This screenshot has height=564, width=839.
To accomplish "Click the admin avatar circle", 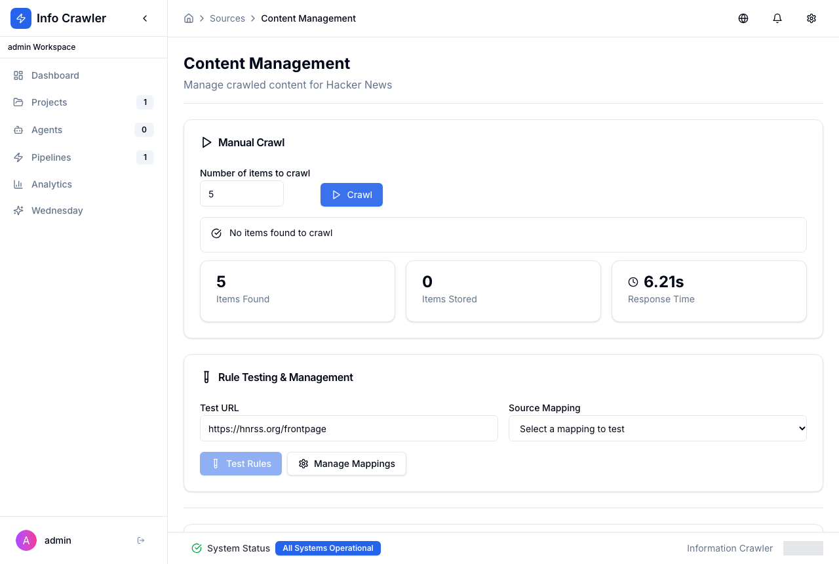I will [26, 540].
